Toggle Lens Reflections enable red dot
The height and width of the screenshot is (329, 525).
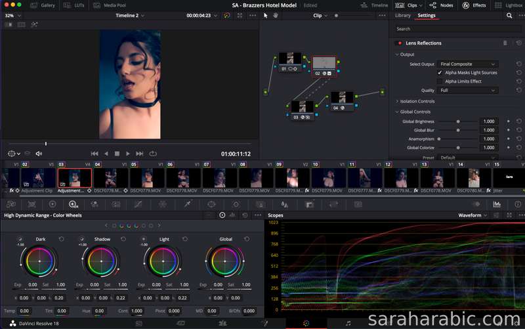coord(400,43)
